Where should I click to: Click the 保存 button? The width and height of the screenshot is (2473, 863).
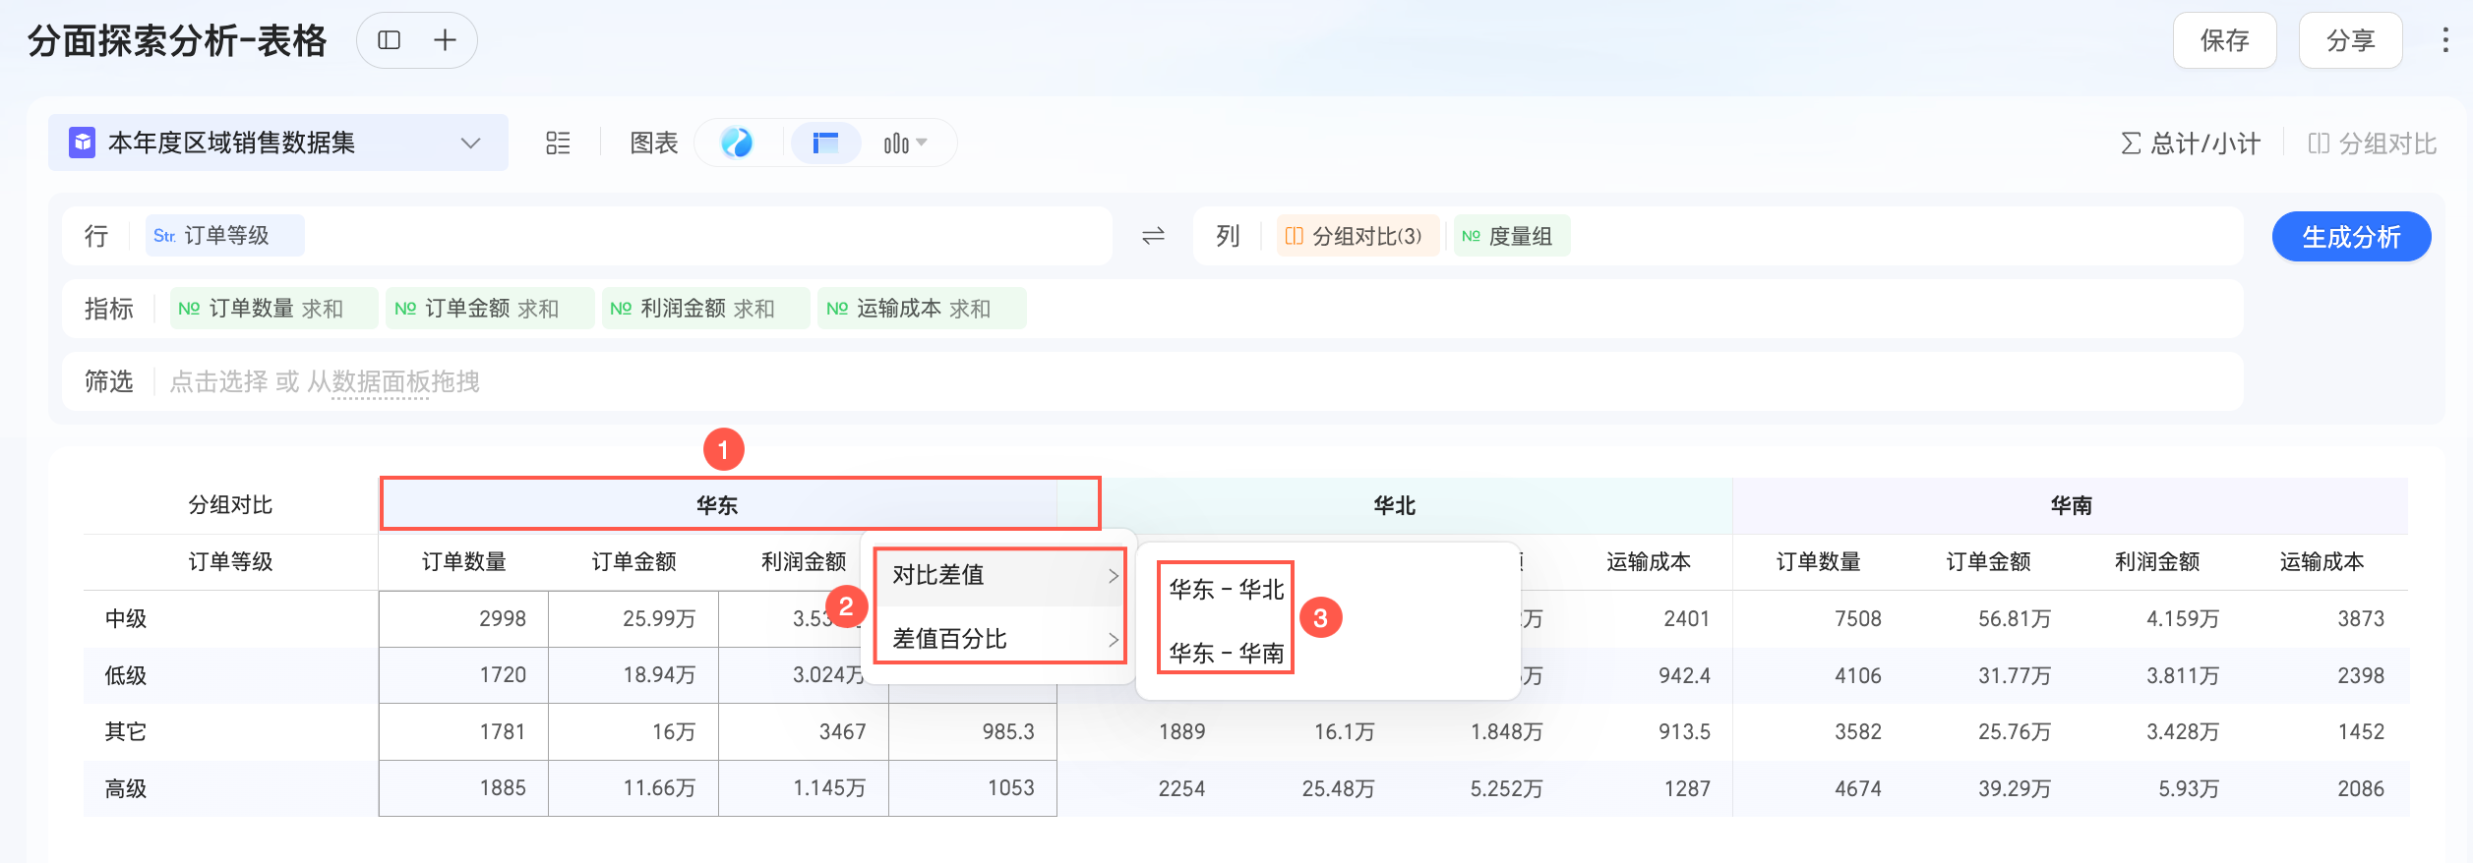coord(2224,40)
